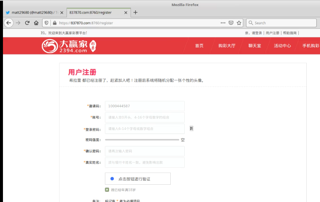This screenshot has width=320, height=202.
Task: Open the Firefox home page icon
Action: pos(36,23)
